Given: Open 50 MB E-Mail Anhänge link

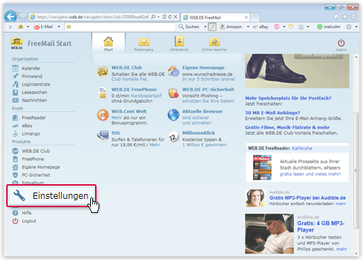Looking at the screenshot, I should (x=273, y=113).
